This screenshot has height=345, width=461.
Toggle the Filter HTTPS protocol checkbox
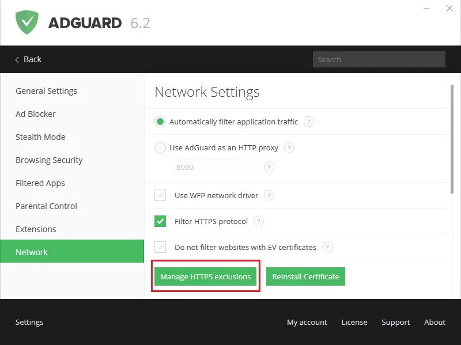pyautogui.click(x=160, y=221)
